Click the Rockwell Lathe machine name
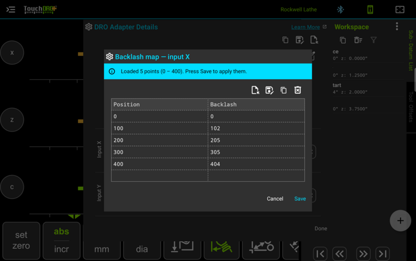 click(x=298, y=9)
